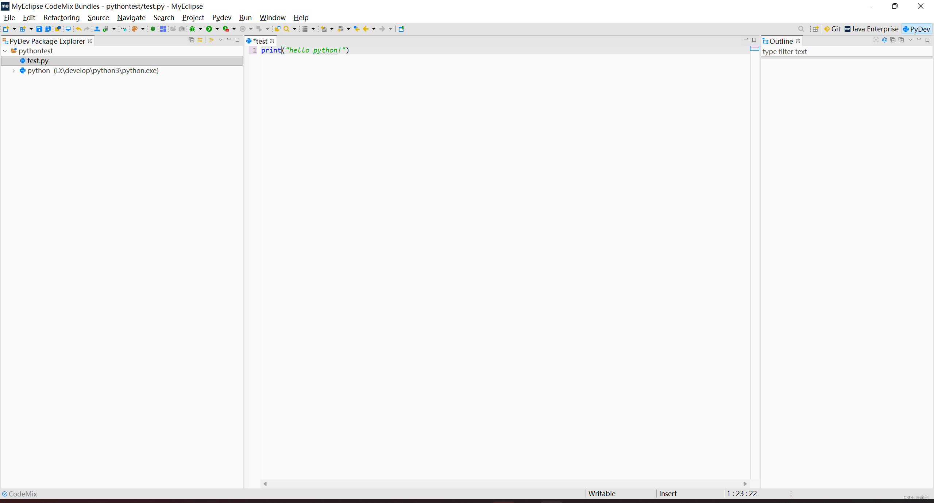Switch to the Git perspective
This screenshot has height=503, width=934.
tap(833, 29)
